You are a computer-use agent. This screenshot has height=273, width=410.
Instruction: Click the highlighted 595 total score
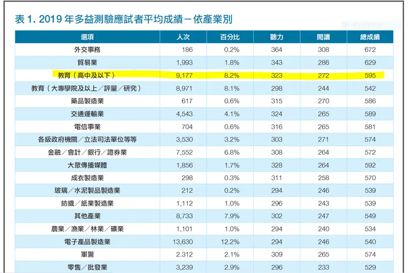[x=370, y=76]
